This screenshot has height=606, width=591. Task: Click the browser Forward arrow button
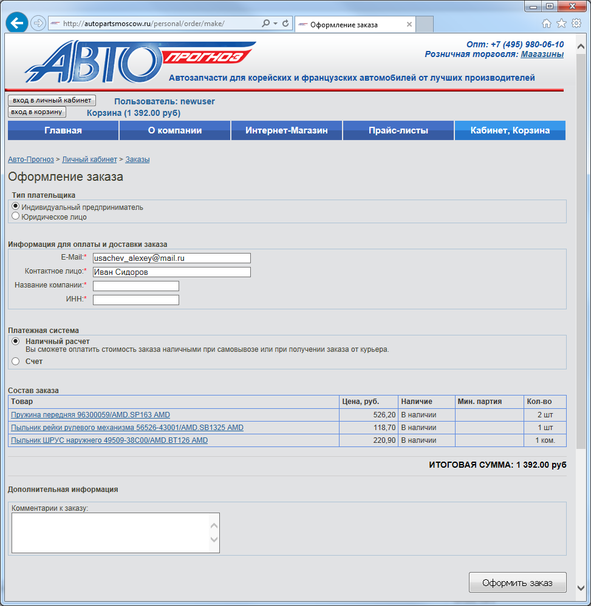[38, 24]
